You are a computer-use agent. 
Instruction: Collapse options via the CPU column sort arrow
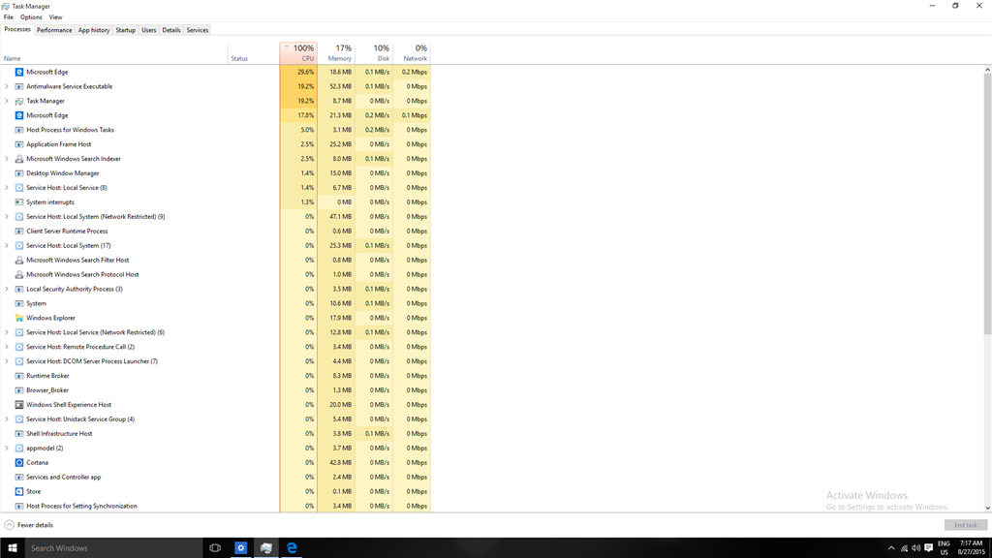pyautogui.click(x=286, y=45)
